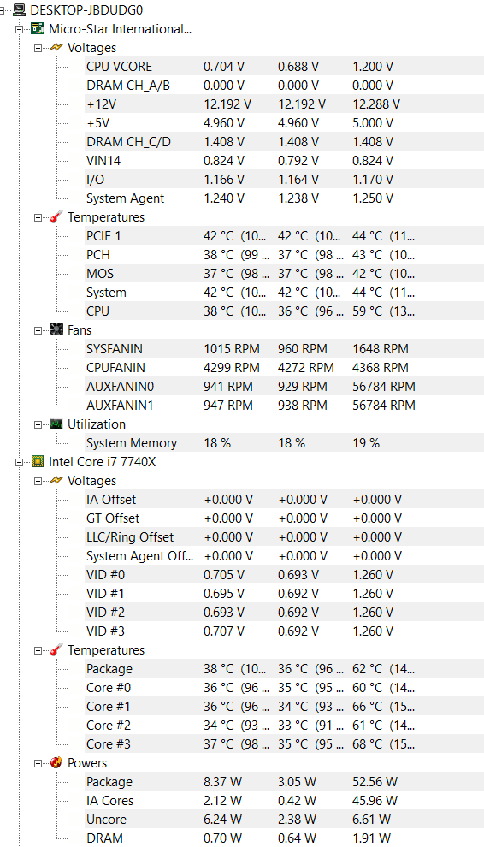Collapse the DESKTOP-JBDUDG0 root node

[x=5, y=9]
